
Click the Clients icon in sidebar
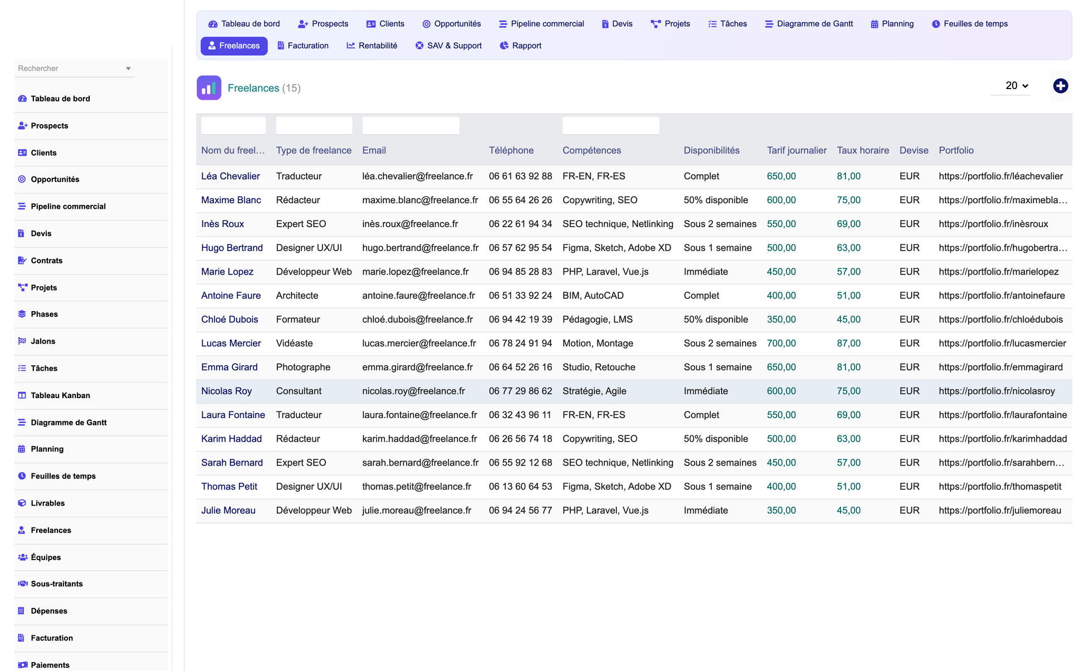(x=22, y=153)
